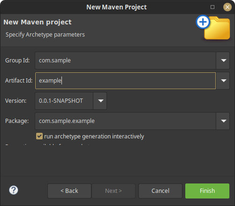Image resolution: width=235 pixels, height=206 pixels.
Task: Click the New Maven project heading
Action: (38, 22)
